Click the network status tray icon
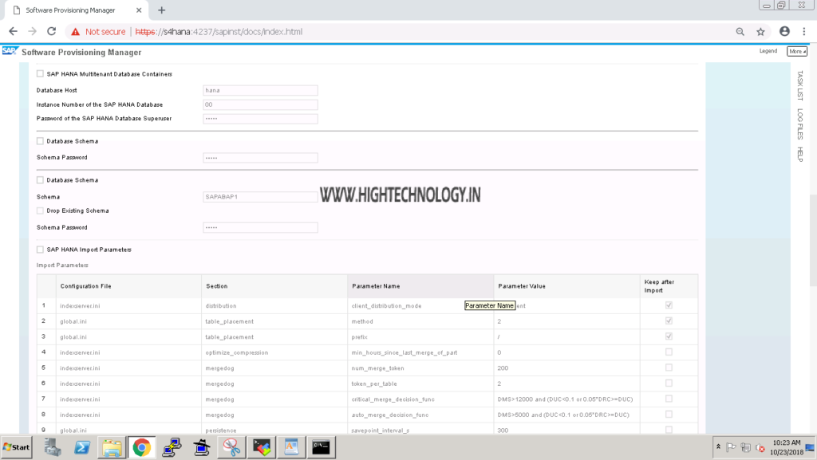Screen dimensions: 817x460 pos(746,447)
